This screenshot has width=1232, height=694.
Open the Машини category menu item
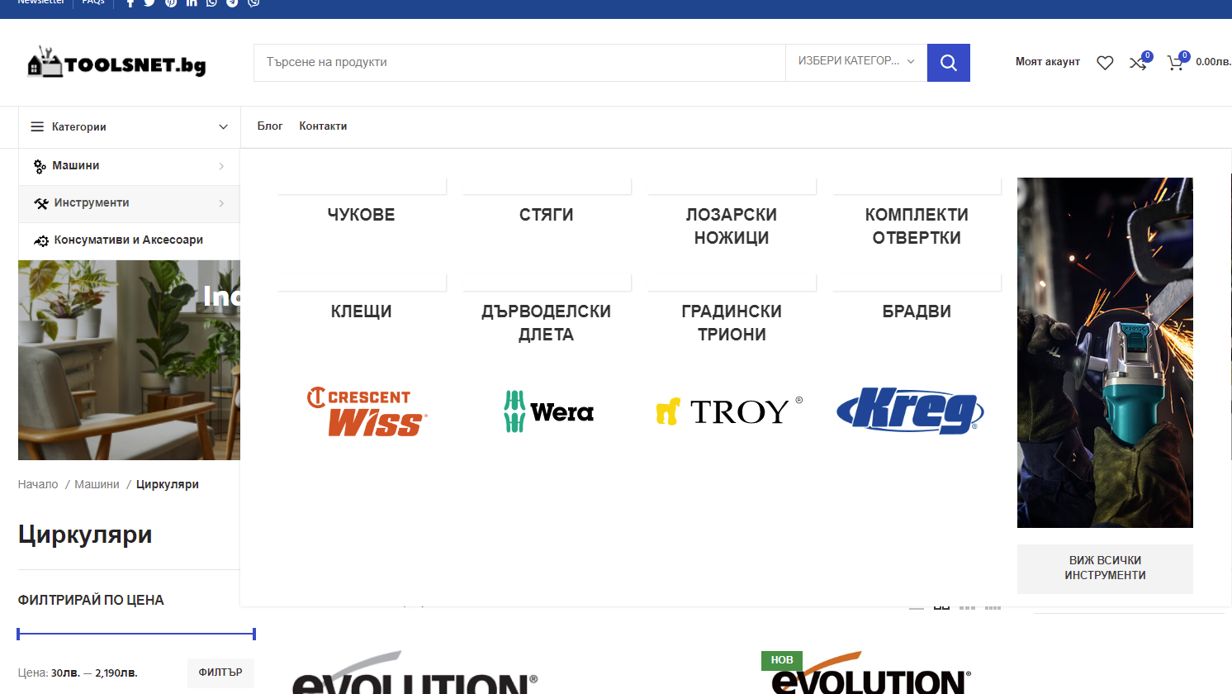pos(129,166)
